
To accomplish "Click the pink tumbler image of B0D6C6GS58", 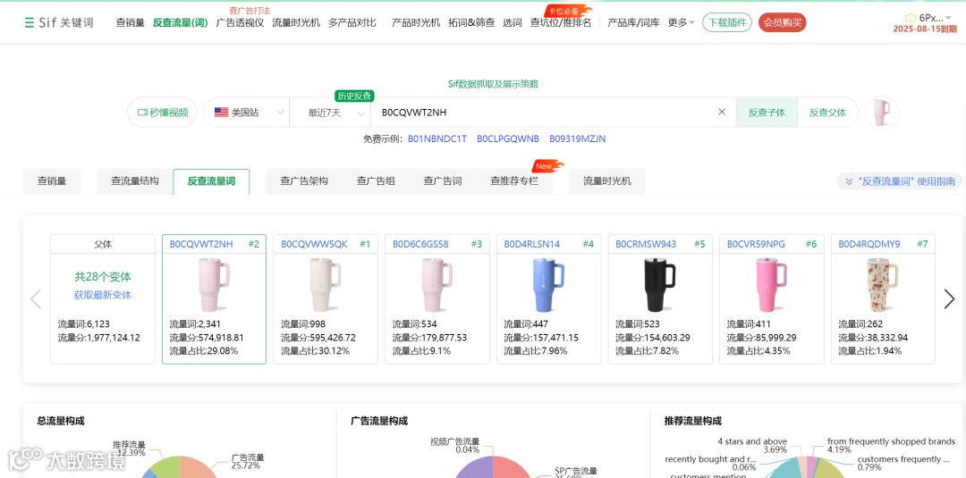I will [x=436, y=285].
